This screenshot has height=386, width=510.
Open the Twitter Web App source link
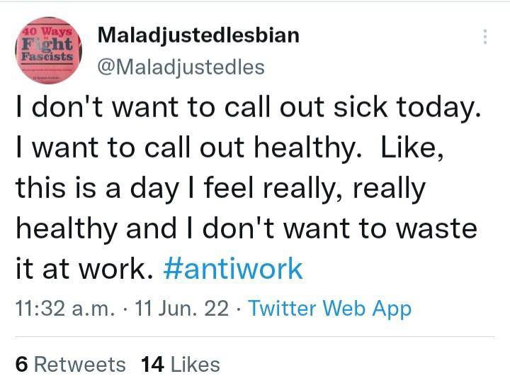[x=329, y=309]
